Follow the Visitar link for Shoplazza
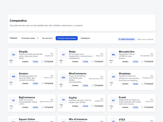 point(136,84)
